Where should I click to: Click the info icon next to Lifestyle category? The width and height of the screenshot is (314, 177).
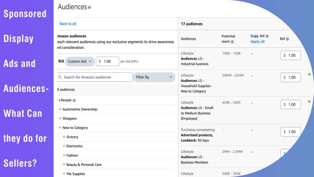74,100
